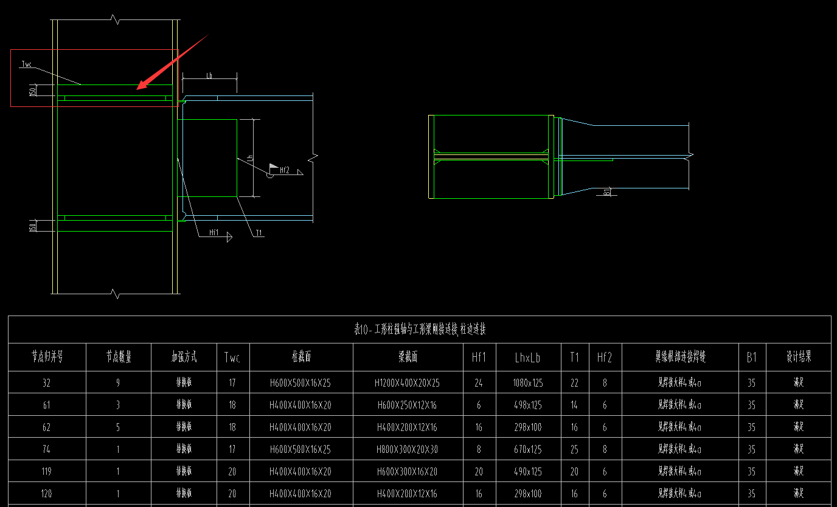This screenshot has width=837, height=507.
Task: Click the Hf1 value 24 in row 32
Action: tap(479, 383)
